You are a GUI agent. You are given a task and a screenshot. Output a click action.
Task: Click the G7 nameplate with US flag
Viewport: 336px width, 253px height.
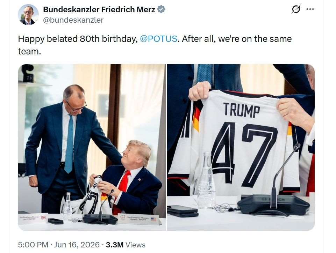[139, 219]
